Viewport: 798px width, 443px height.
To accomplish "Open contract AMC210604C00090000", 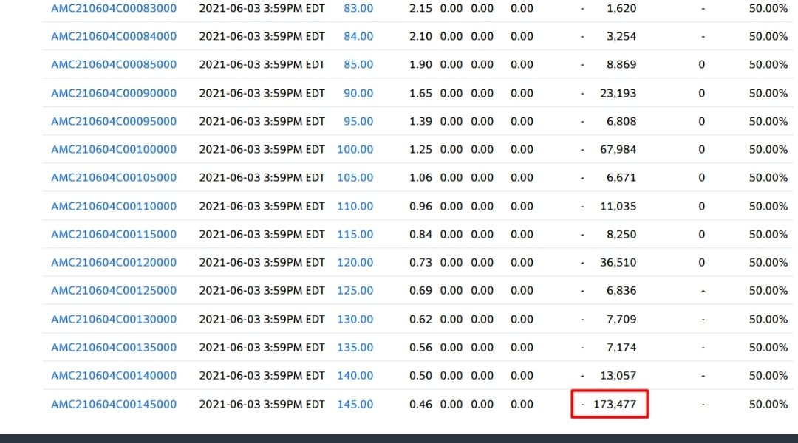I will (114, 94).
